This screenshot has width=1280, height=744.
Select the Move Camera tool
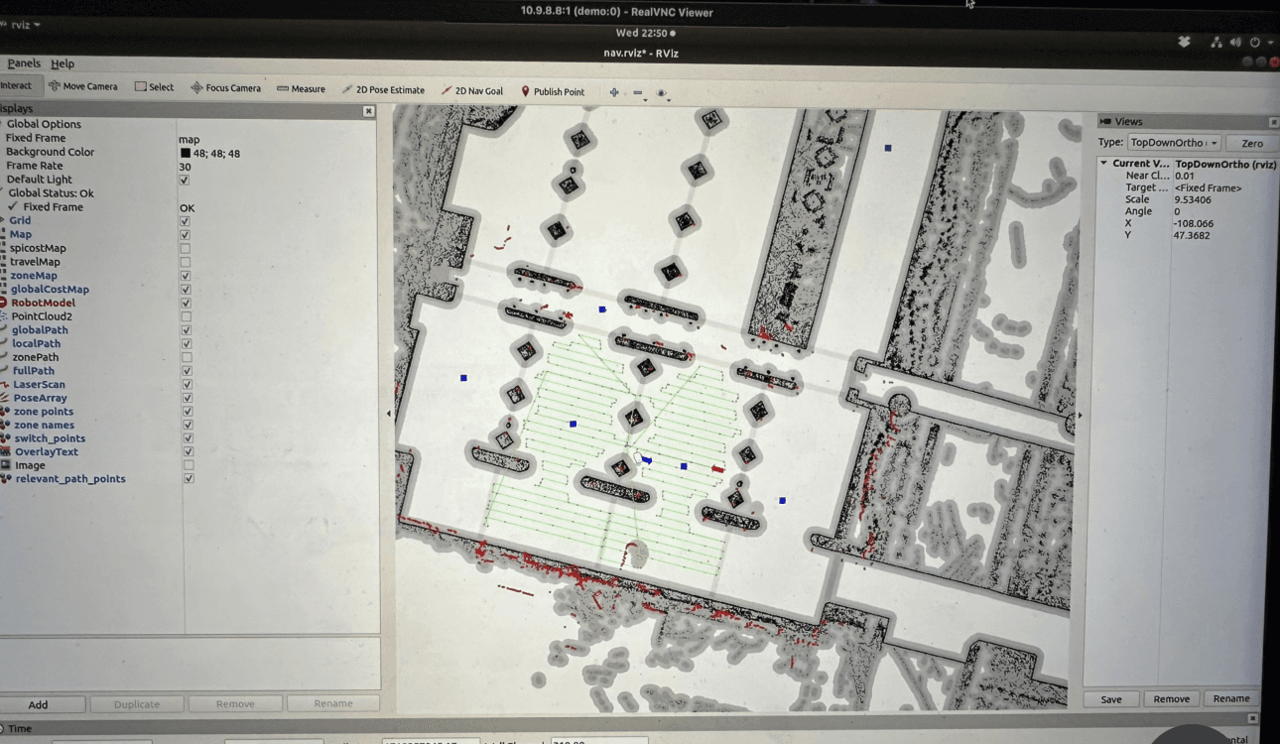click(83, 86)
